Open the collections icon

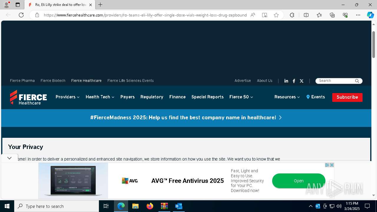pos(332,15)
